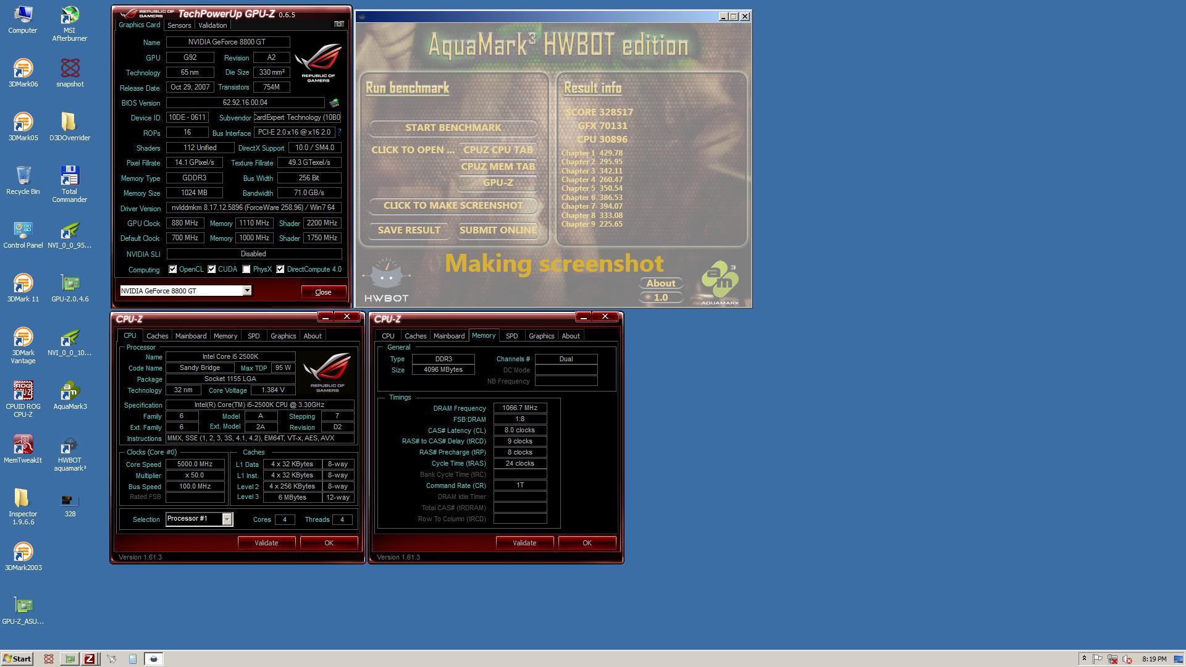The width and height of the screenshot is (1186, 667).
Task: Open the Recycle Bin
Action: [x=23, y=180]
